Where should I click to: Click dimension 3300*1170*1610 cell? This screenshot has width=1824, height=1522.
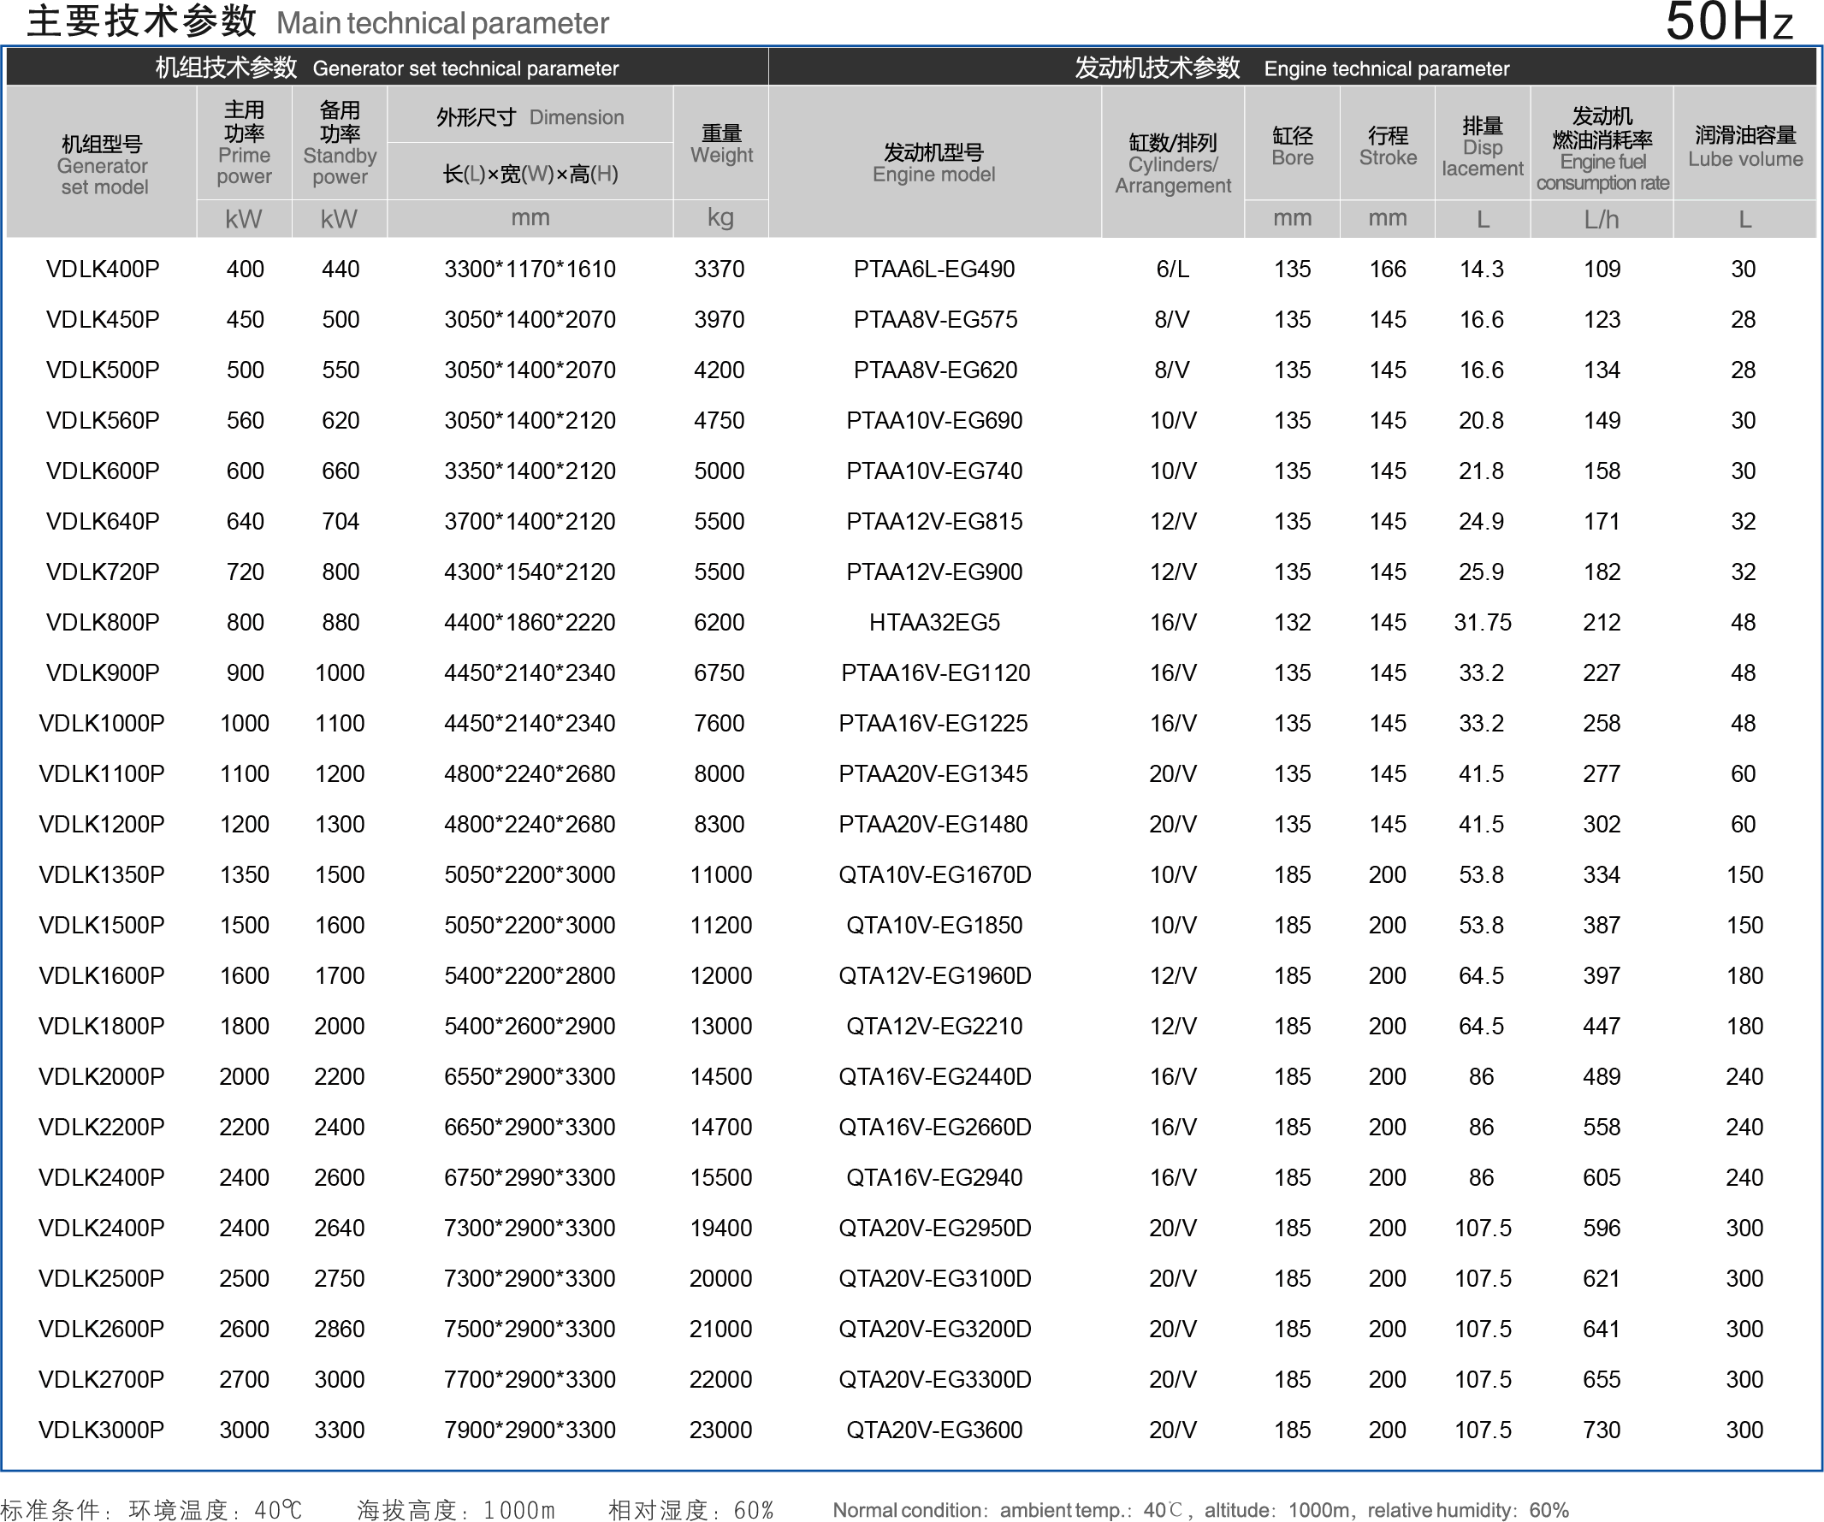(x=529, y=269)
